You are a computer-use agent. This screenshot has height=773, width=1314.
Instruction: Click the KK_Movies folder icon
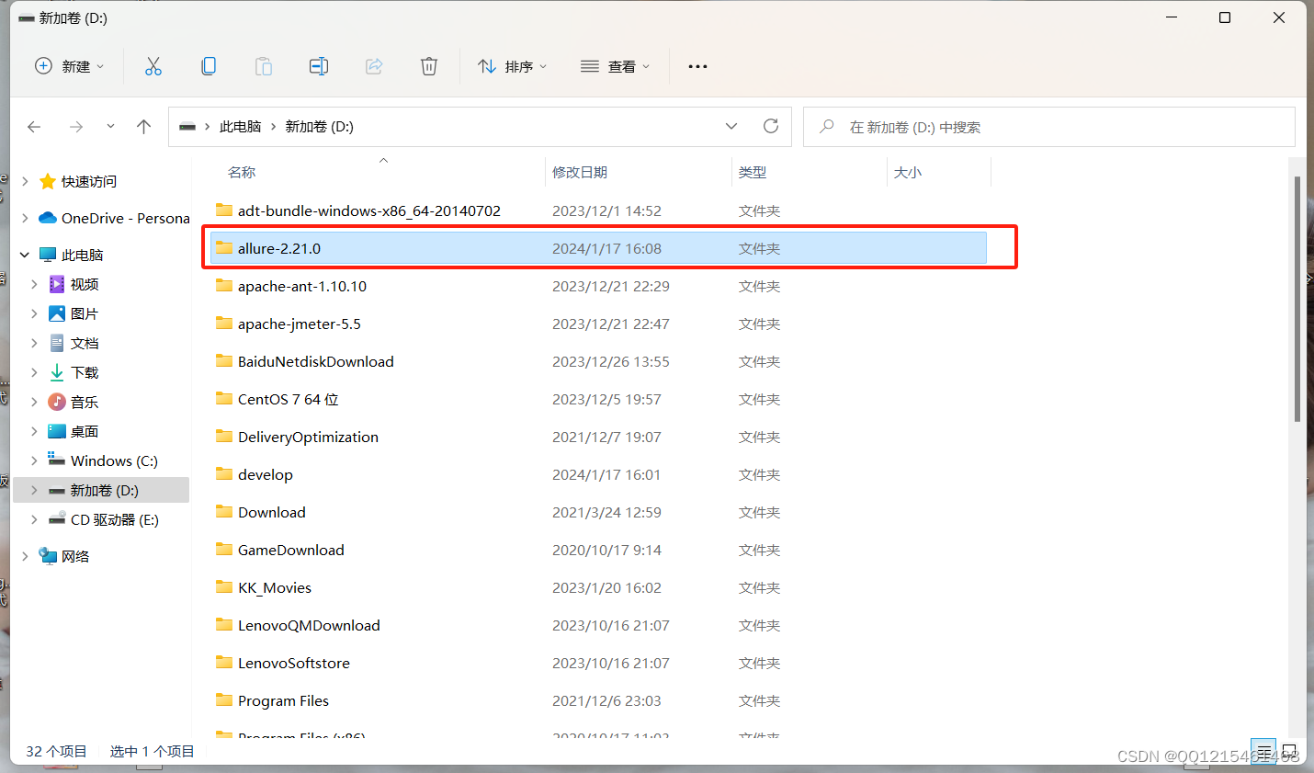pos(224,586)
